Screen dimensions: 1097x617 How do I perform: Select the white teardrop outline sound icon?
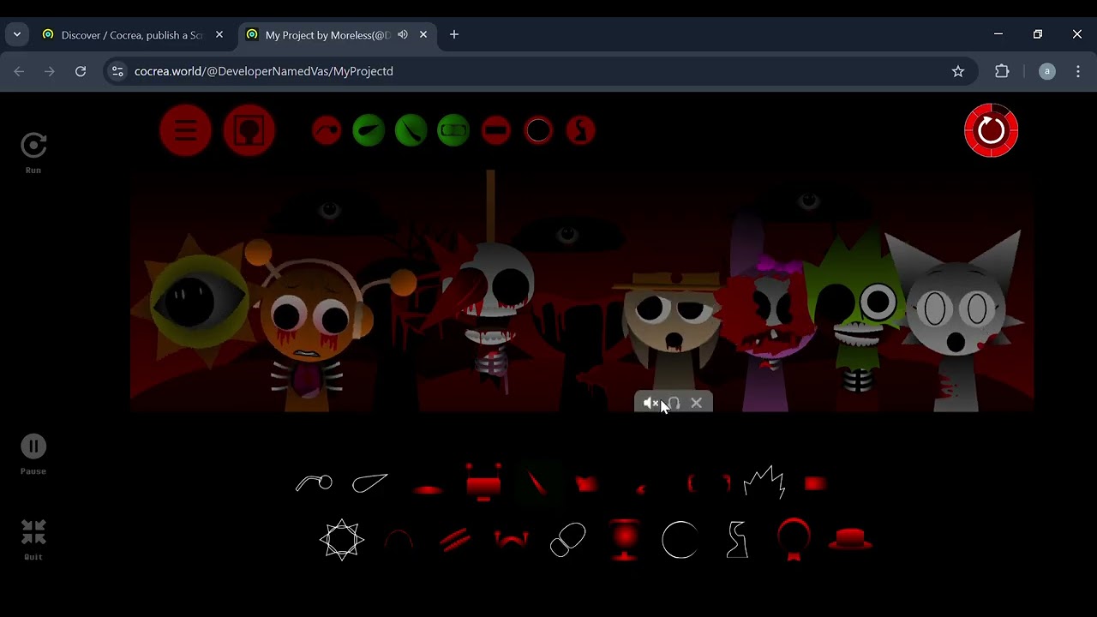[370, 483]
